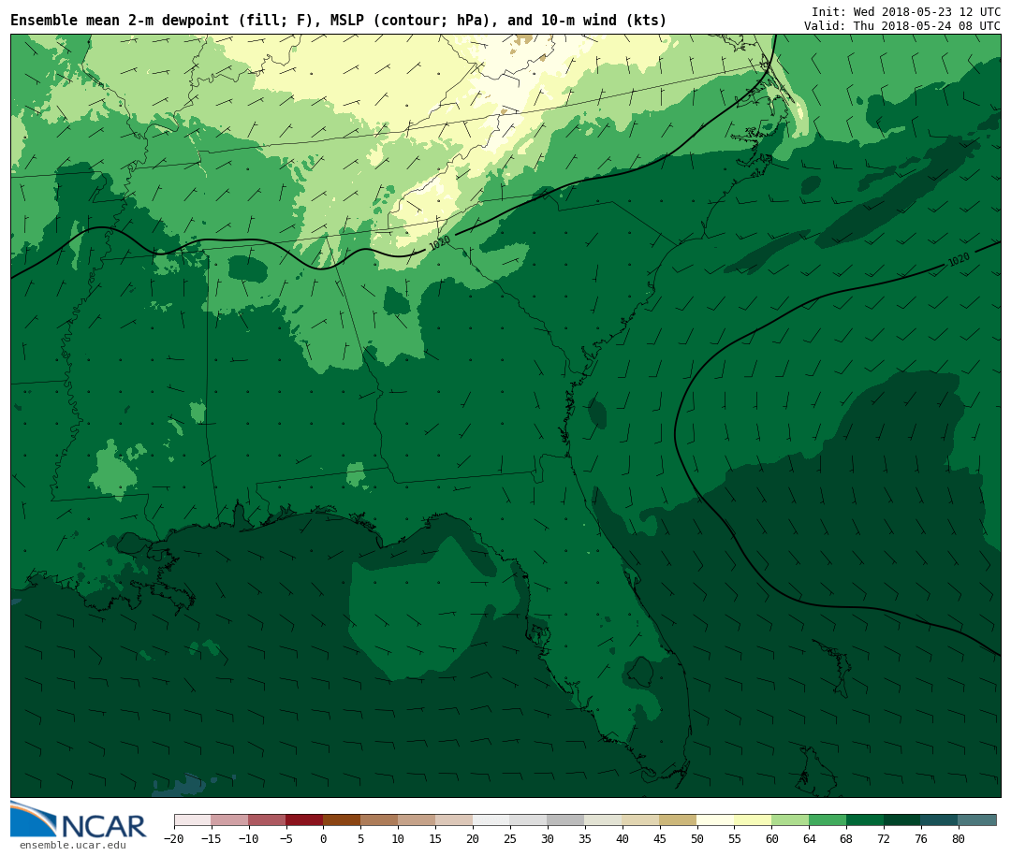Pick the dark green swatch between 68 and 72
Viewport: 1011px width, 856px height.
coord(865,820)
